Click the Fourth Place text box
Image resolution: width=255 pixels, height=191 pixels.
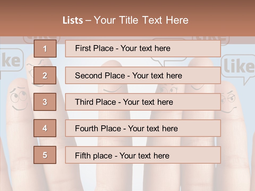[x=143, y=128]
